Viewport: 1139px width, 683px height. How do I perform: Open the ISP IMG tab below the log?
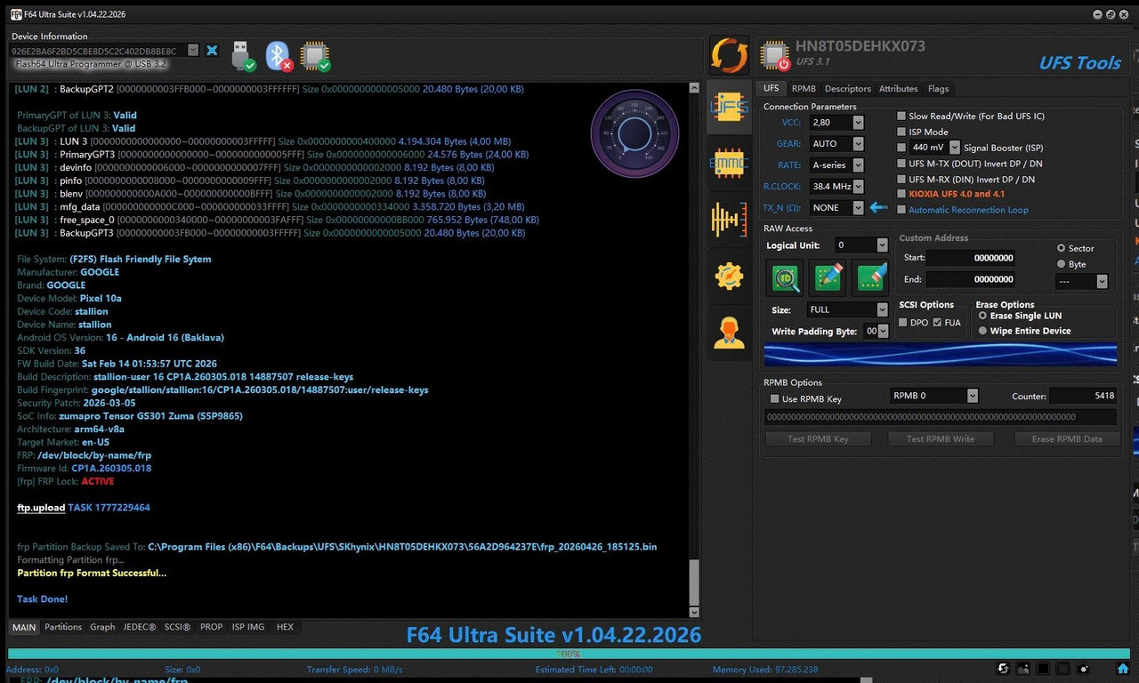(x=248, y=627)
